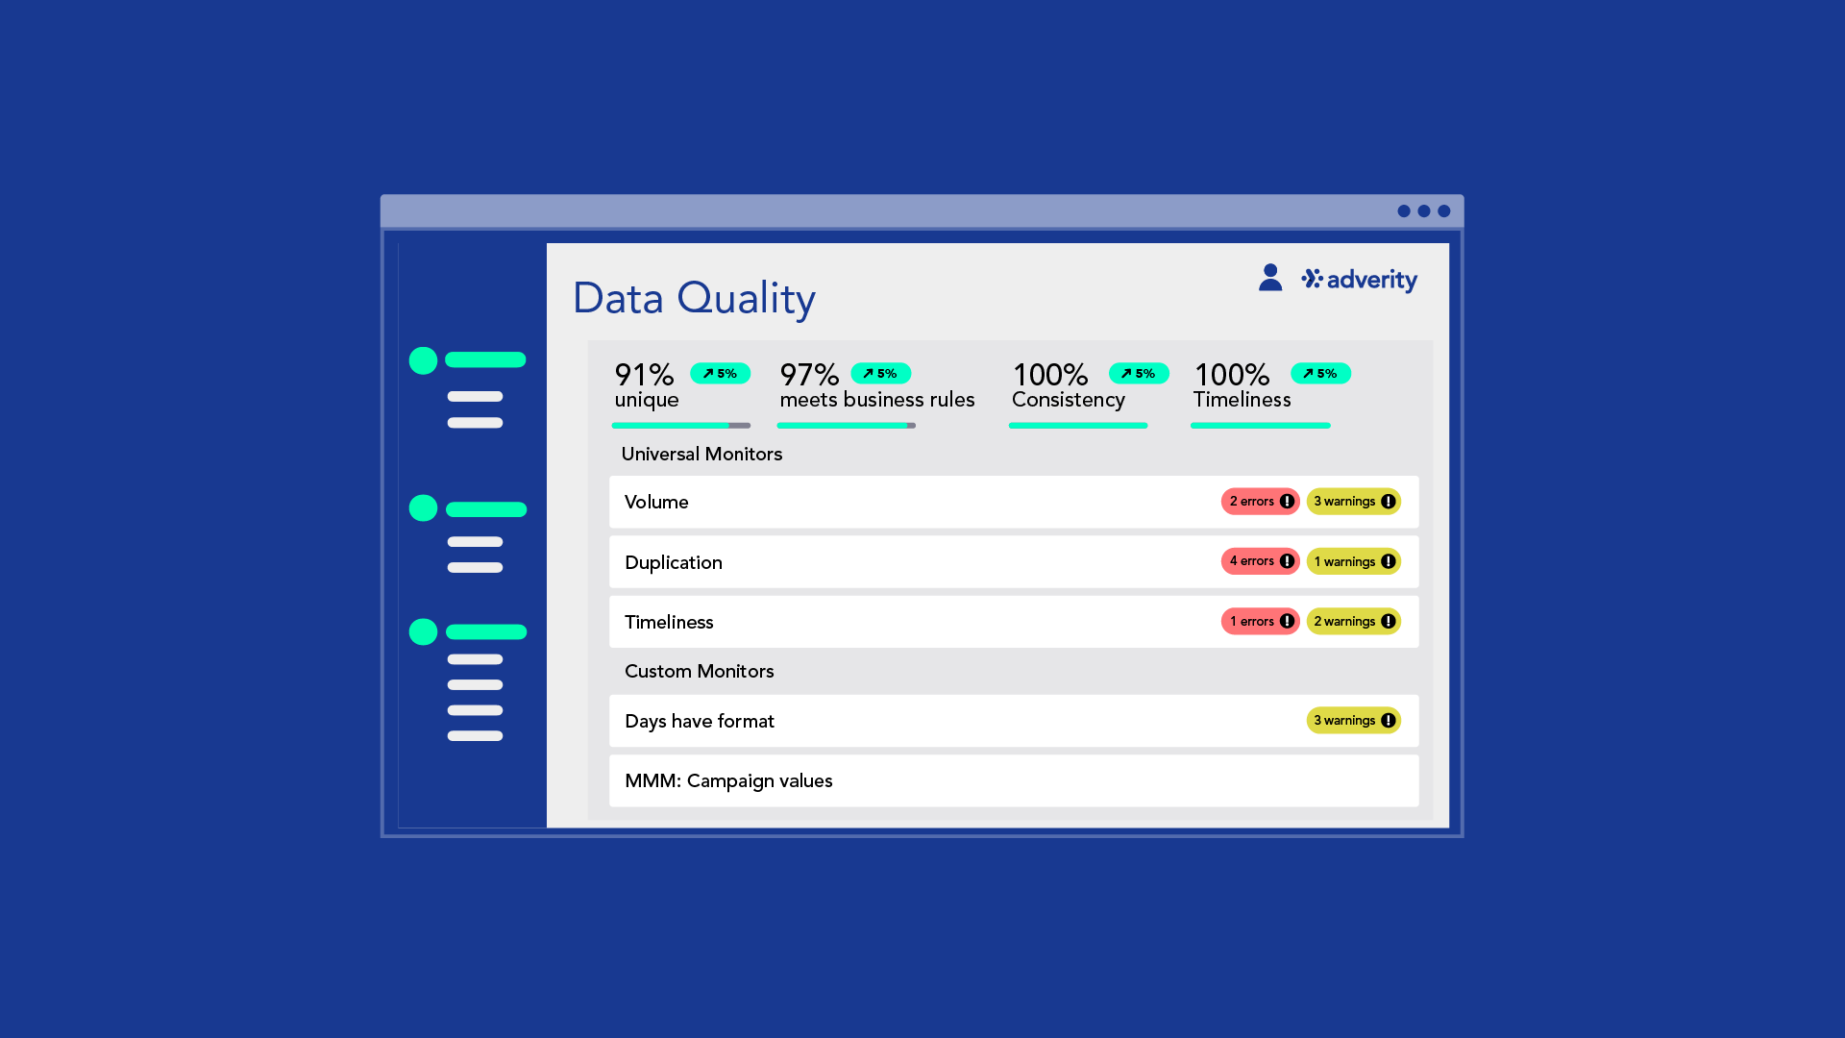Expand the Universal Monitors section
Viewport: 1845px width, 1038px height.
(702, 454)
